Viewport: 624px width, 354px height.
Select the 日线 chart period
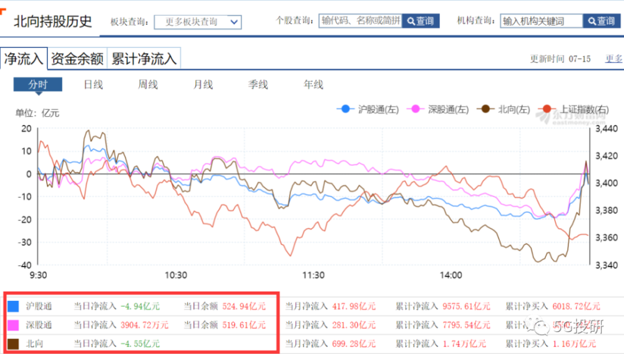tap(93, 84)
